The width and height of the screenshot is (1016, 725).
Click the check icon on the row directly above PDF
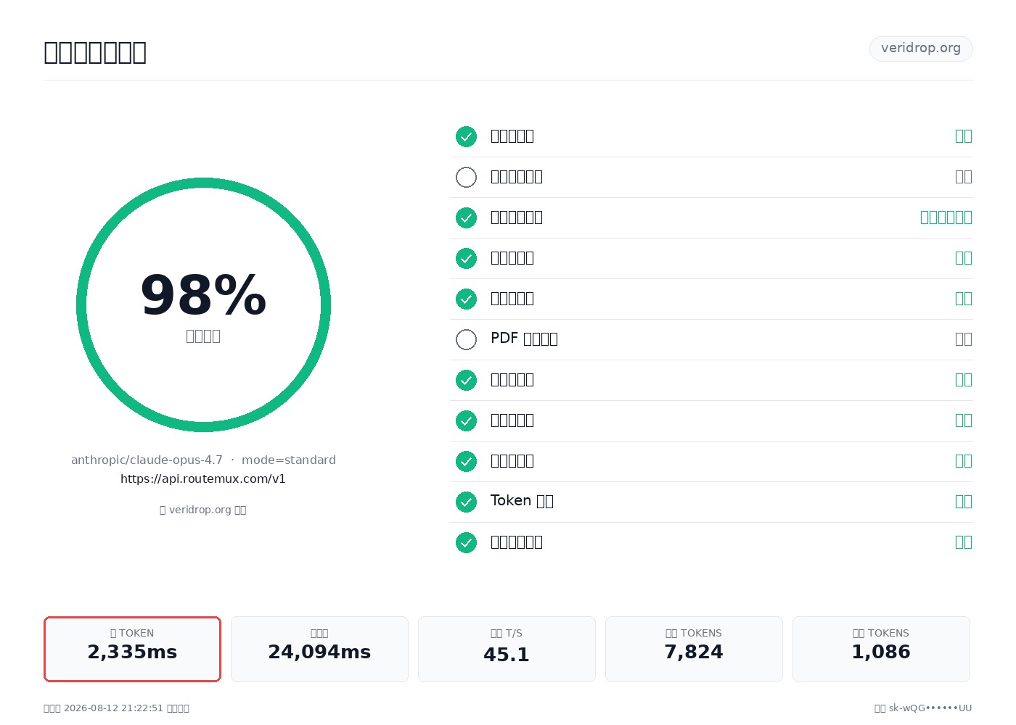click(x=466, y=299)
